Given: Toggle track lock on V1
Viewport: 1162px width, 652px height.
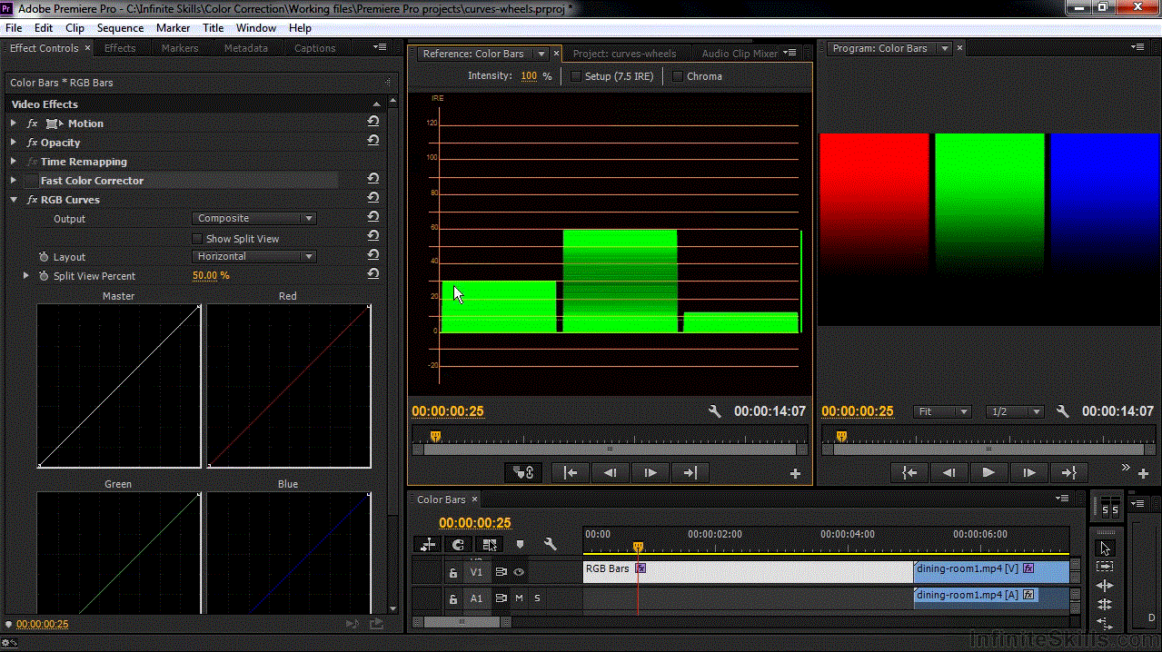Looking at the screenshot, I should click(x=452, y=573).
